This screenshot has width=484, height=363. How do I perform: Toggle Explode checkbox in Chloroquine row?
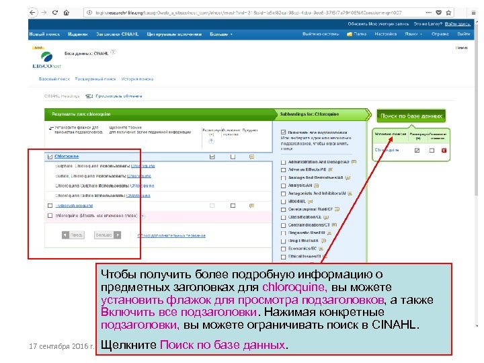pyautogui.click(x=212, y=157)
